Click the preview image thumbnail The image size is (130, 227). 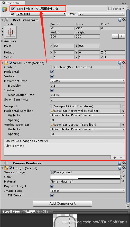click(65, 221)
